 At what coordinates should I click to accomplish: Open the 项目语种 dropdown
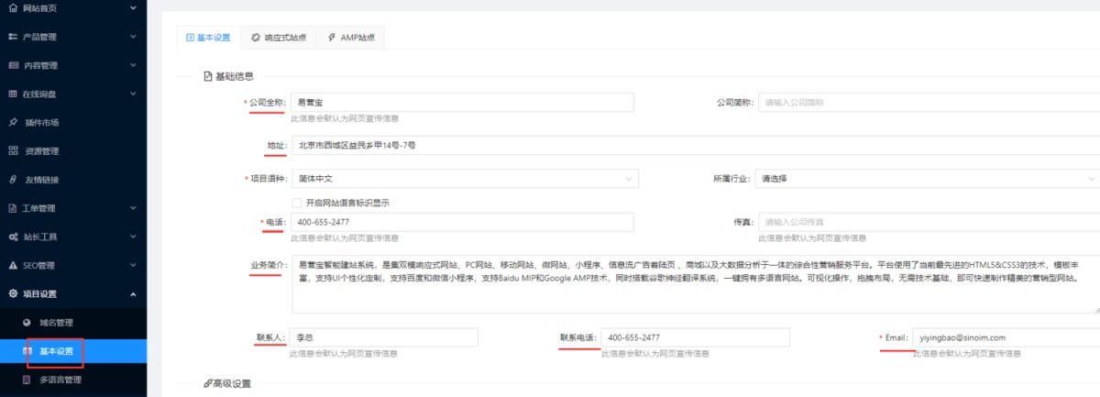462,179
